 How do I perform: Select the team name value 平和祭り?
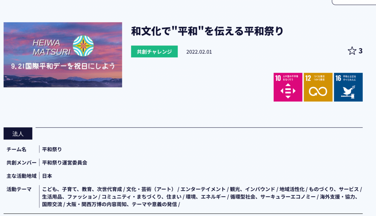(x=52, y=149)
